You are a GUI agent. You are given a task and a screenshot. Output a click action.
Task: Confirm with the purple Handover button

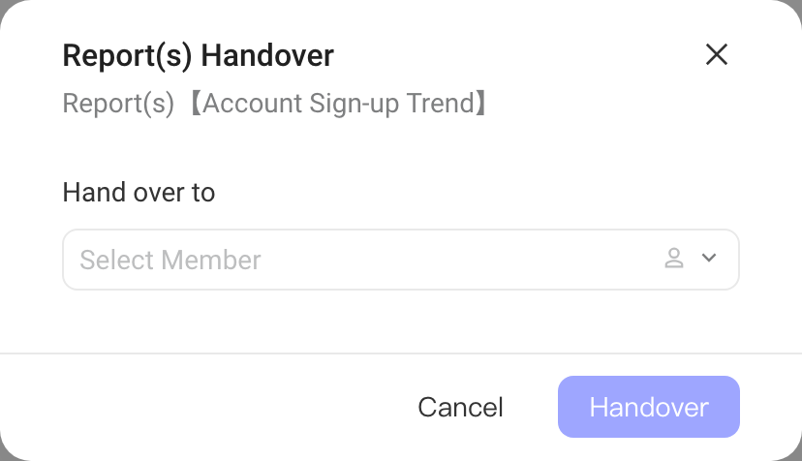click(x=649, y=407)
